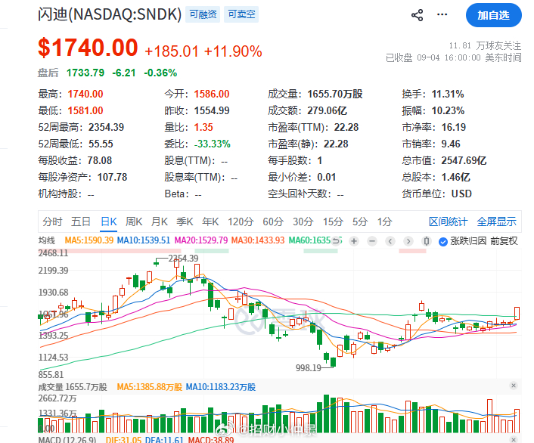Open the 全屏显示 link
Screen dimensions: 534x443
[x=496, y=222]
